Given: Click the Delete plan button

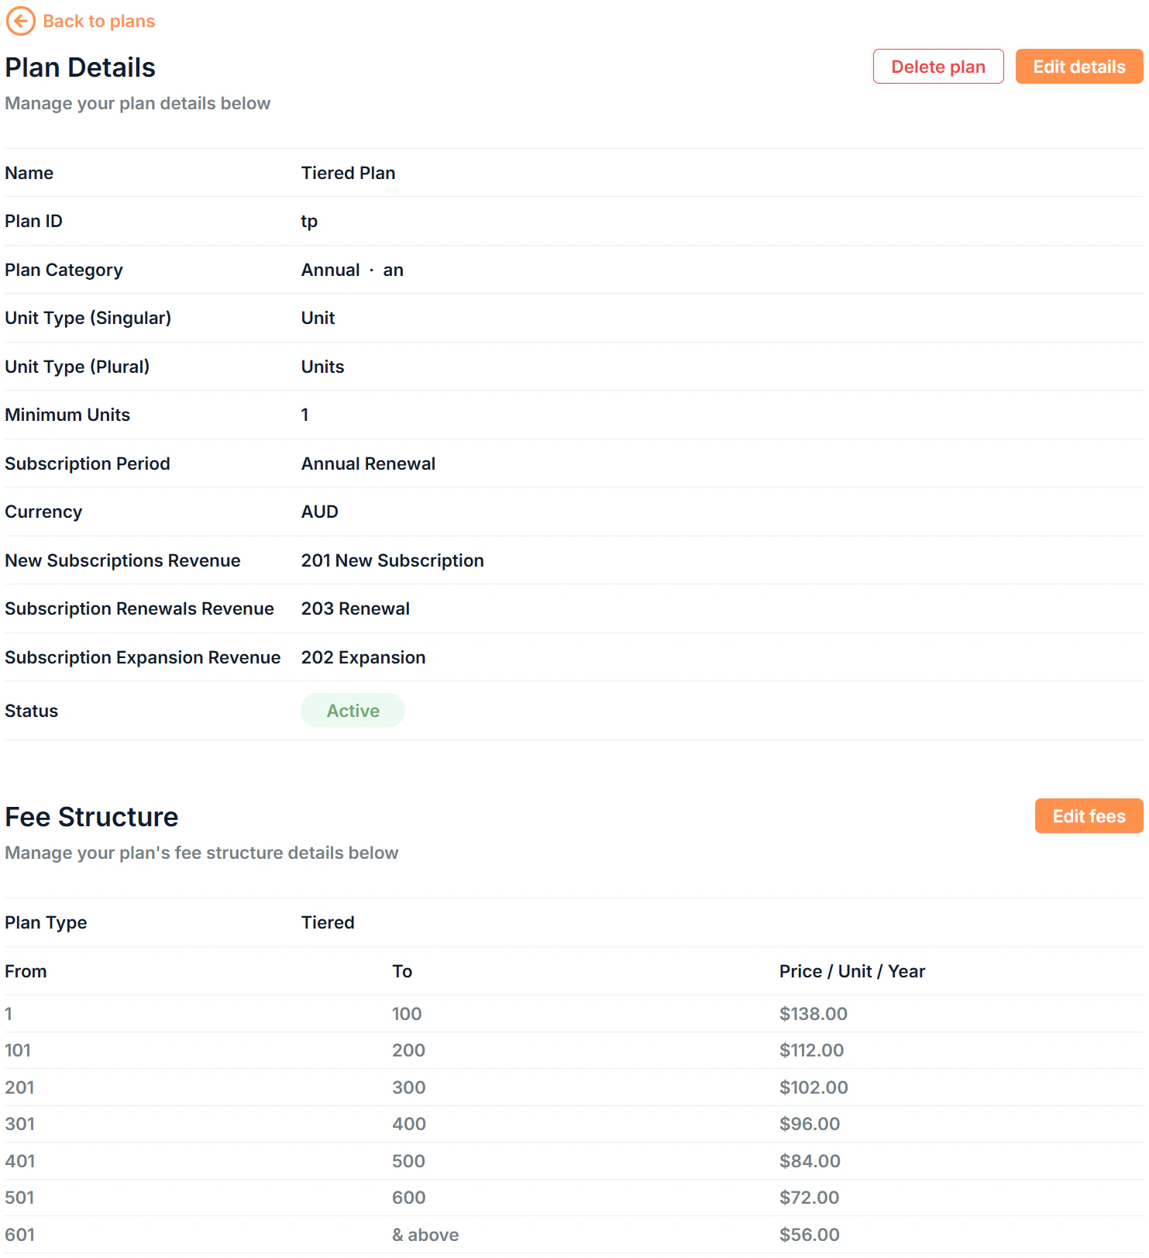Looking at the screenshot, I should coord(937,67).
